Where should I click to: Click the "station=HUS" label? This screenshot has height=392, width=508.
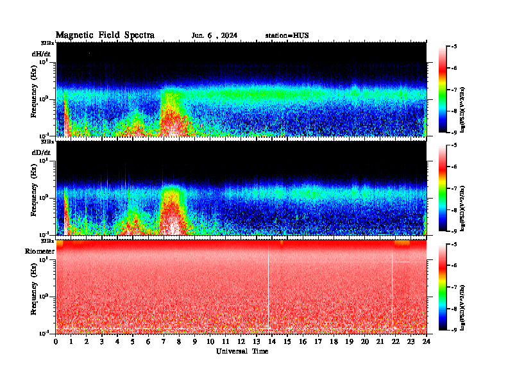click(287, 36)
